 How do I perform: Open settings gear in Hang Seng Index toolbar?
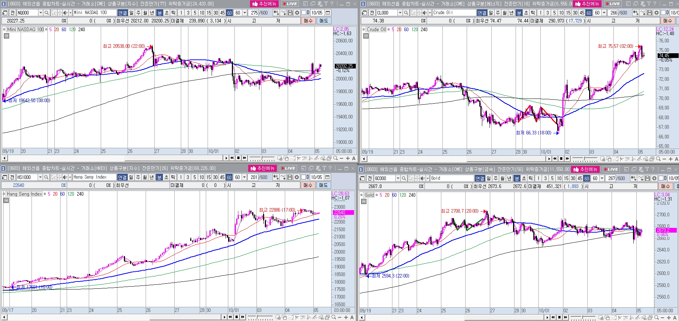(297, 177)
